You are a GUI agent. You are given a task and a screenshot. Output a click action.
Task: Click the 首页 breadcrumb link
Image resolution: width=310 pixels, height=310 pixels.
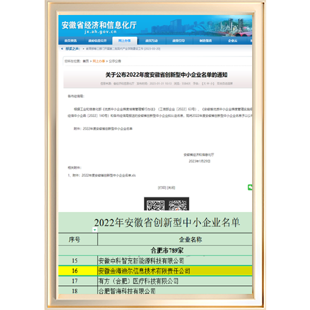pyautogui.click(x=86, y=61)
